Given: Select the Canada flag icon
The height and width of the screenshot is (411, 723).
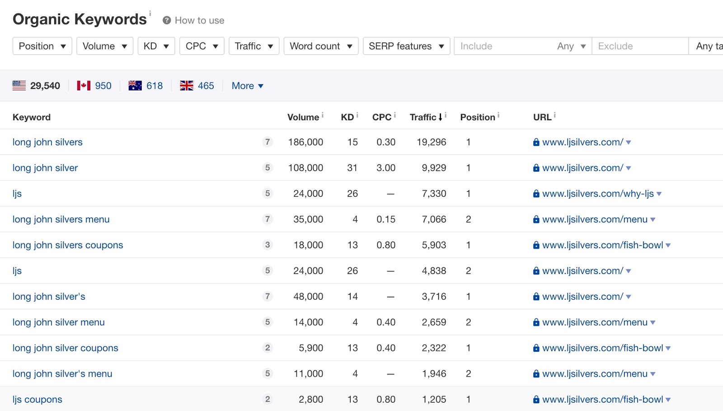Looking at the screenshot, I should 84,85.
